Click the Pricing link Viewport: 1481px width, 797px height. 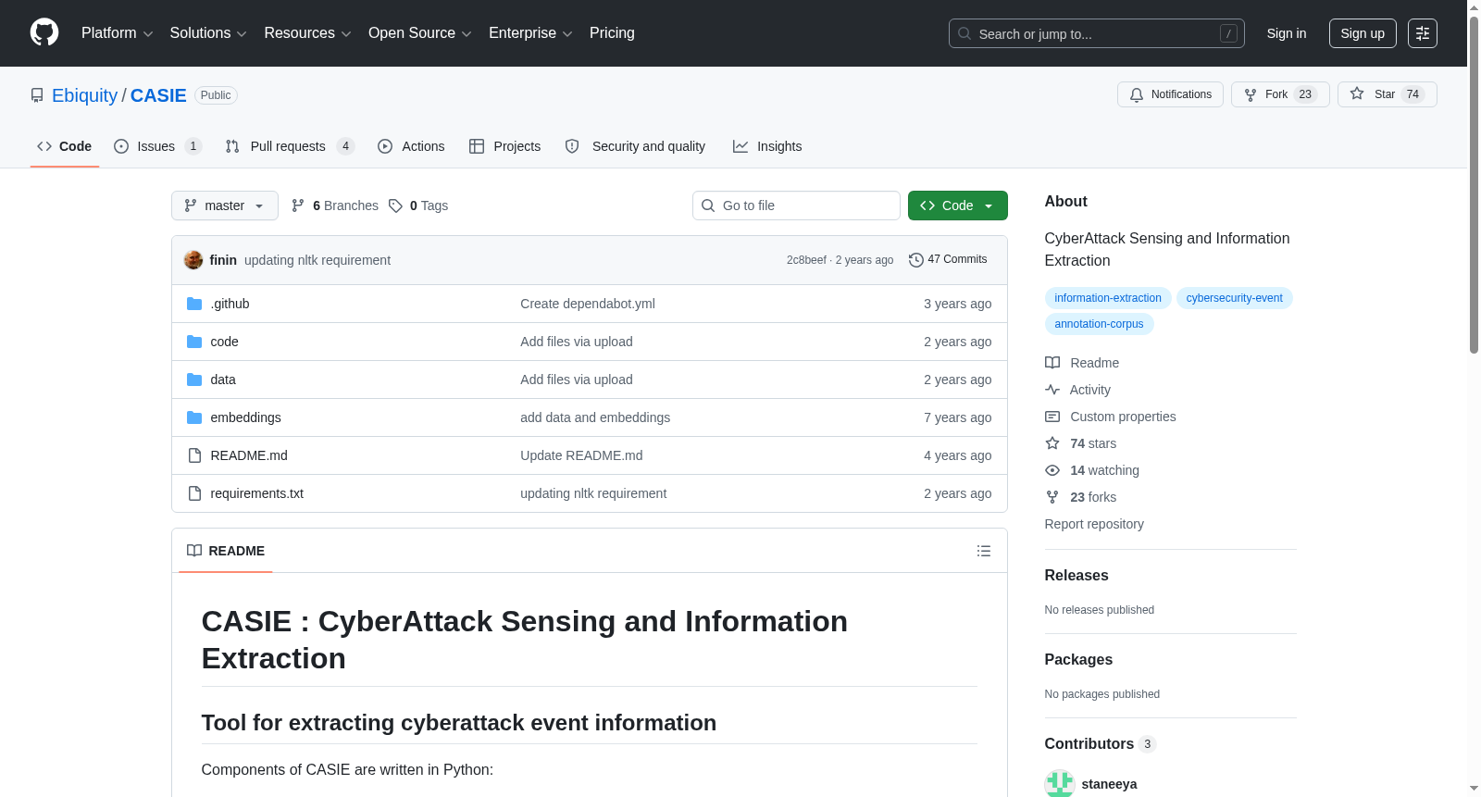612,33
